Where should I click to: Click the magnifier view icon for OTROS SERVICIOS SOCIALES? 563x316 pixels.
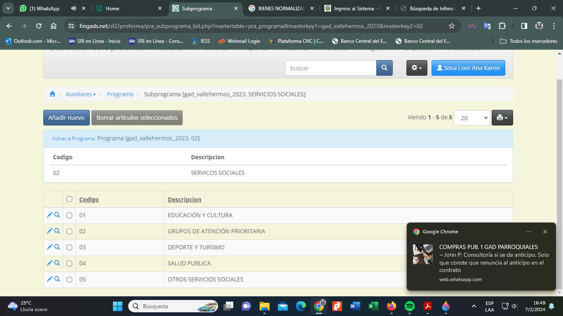57,279
